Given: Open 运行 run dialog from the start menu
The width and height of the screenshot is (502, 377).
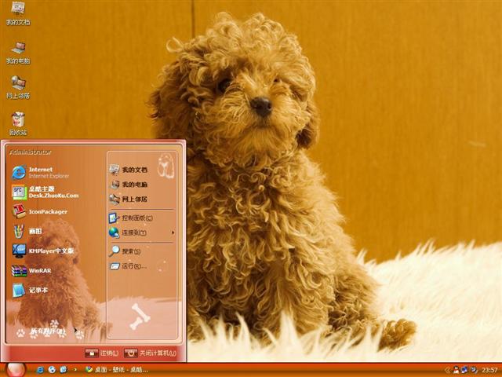Looking at the screenshot, I should pyautogui.click(x=128, y=266).
